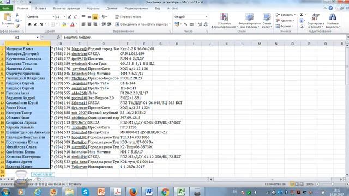
Task: Toggle left text alignment
Action: point(83,24)
